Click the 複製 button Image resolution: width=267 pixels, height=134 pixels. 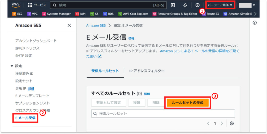pos(137,103)
